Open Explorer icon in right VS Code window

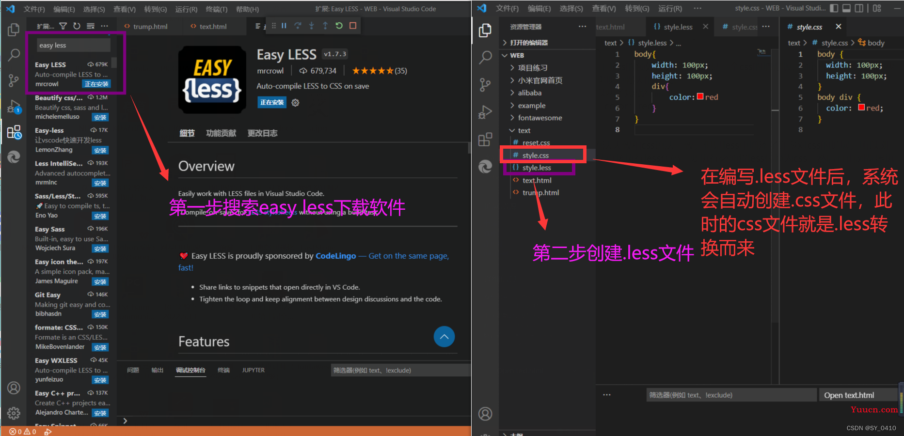[x=485, y=31]
